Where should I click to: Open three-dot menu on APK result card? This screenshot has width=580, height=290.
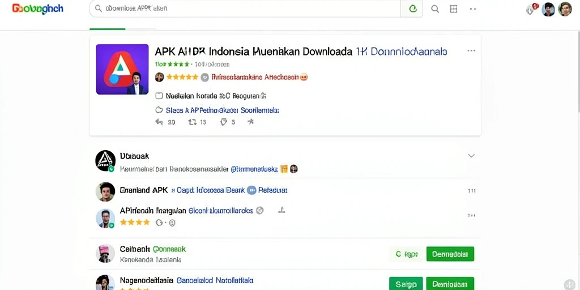471,50
